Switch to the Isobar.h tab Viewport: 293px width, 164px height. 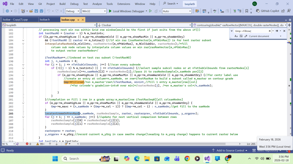tap(45, 20)
